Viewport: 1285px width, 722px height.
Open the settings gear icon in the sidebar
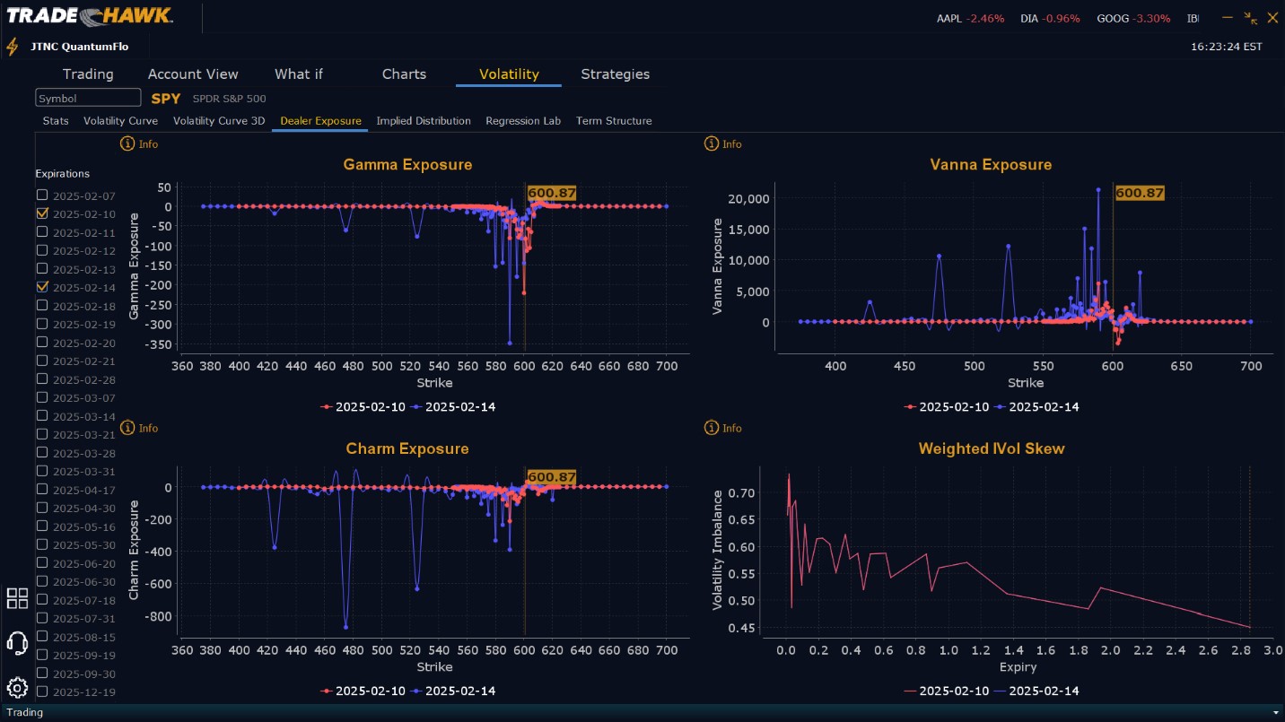[x=17, y=688]
